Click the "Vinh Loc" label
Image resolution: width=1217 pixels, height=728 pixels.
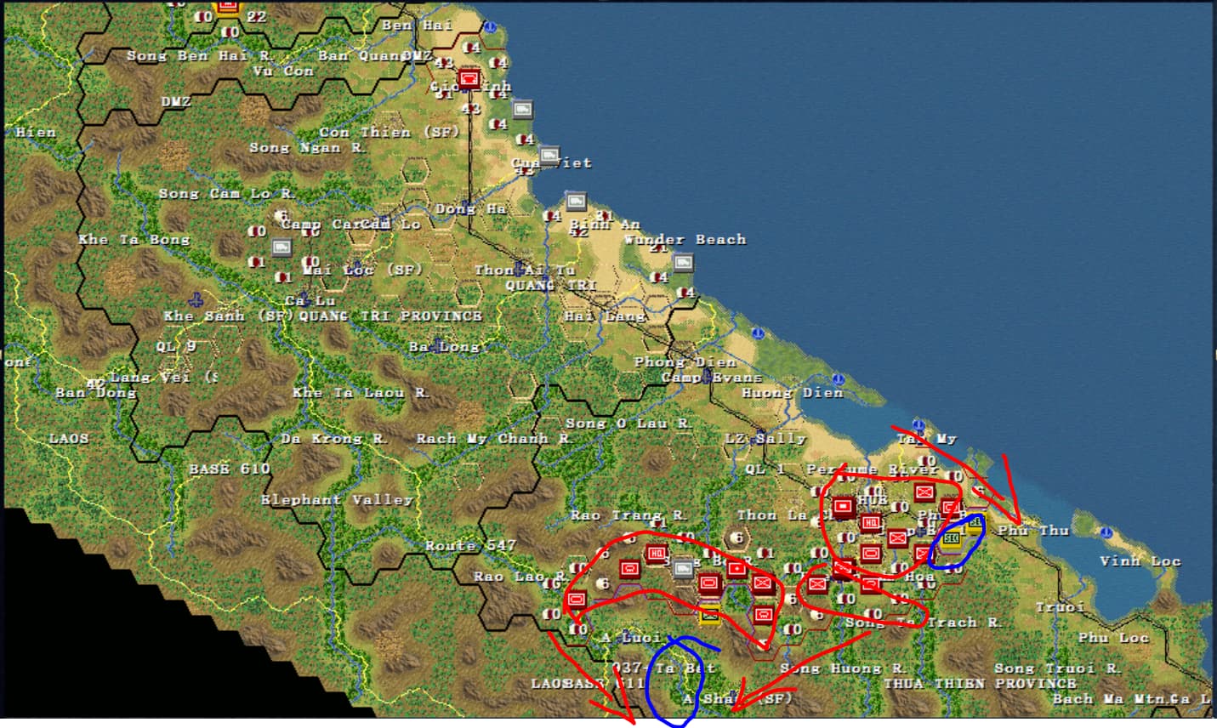point(1140,560)
